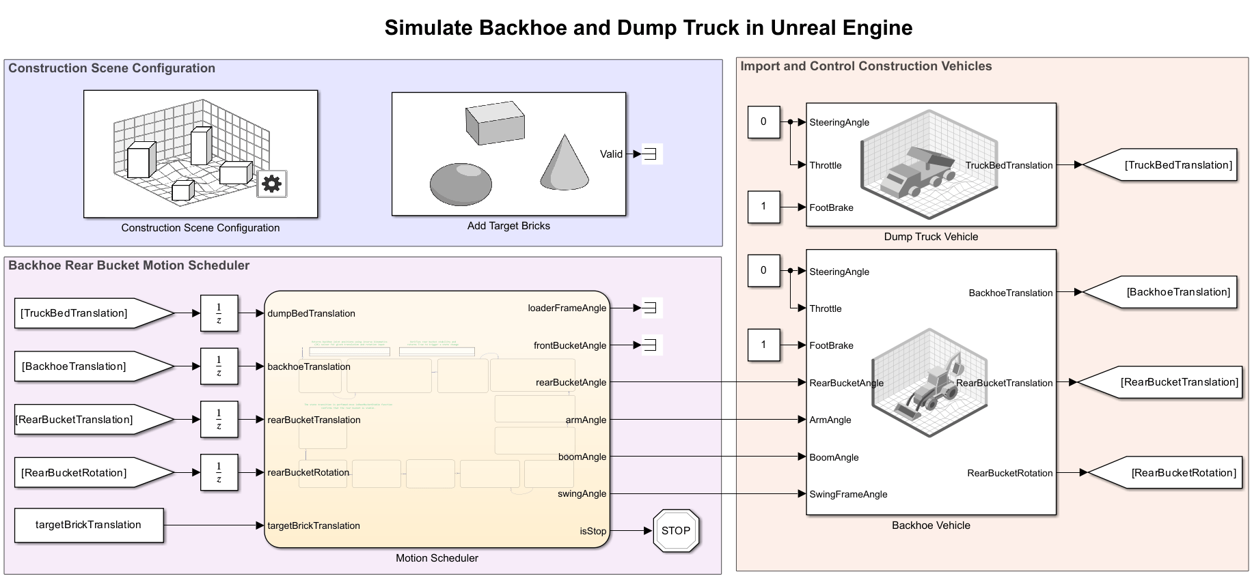
Task: Select the Backhoe Vehicle block
Action: click(x=931, y=382)
